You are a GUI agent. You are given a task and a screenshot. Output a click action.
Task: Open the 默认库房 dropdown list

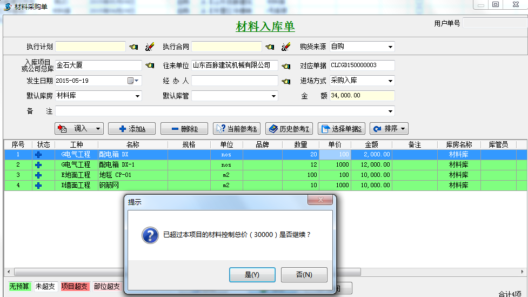[x=137, y=96]
